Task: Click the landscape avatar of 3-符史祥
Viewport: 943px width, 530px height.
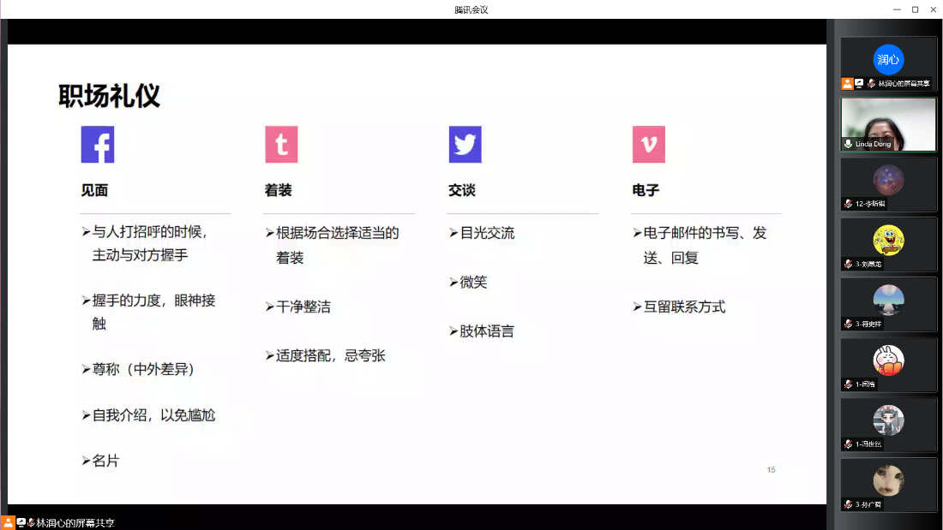Action: pos(888,300)
